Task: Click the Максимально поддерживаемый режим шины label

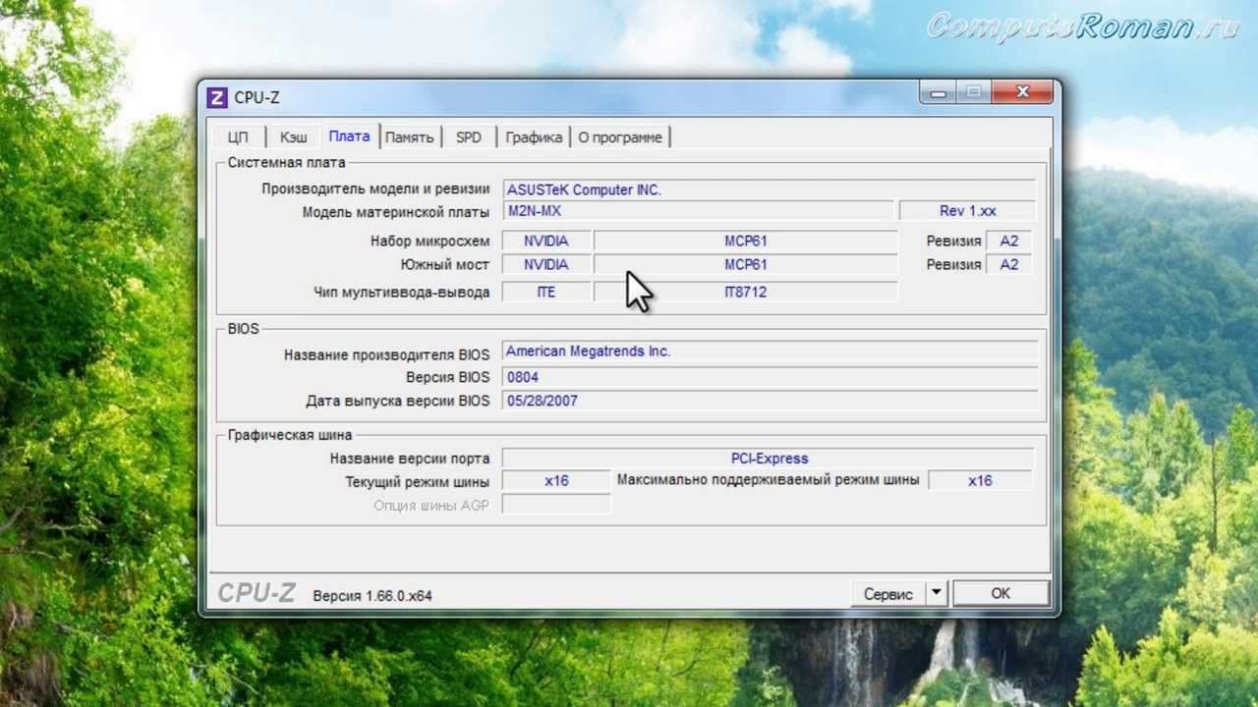Action: coord(768,480)
